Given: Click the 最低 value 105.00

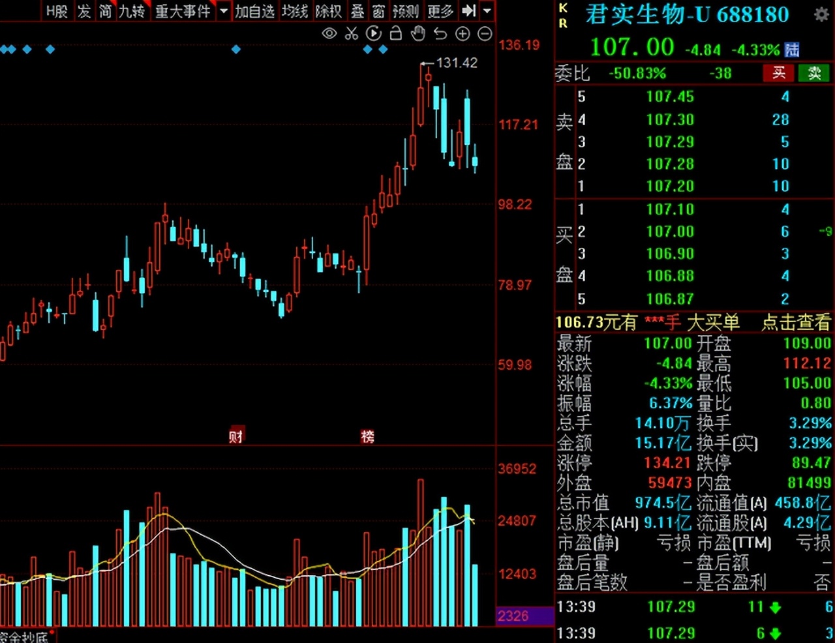Looking at the screenshot, I should [x=808, y=383].
